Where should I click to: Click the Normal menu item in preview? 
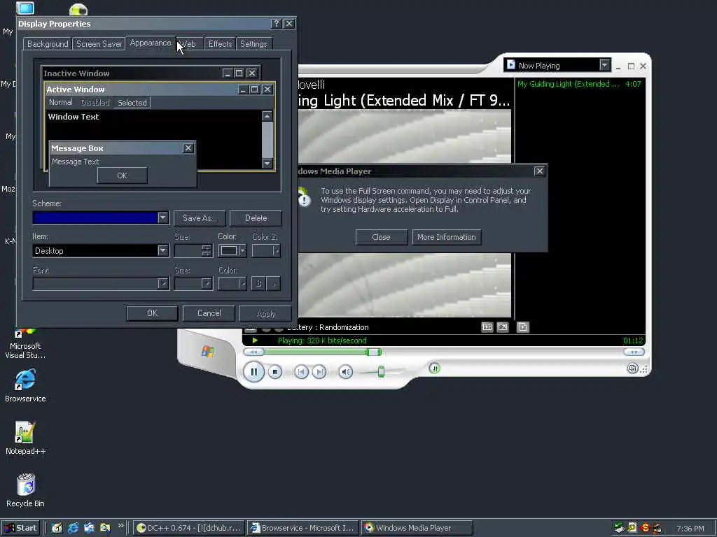(61, 102)
